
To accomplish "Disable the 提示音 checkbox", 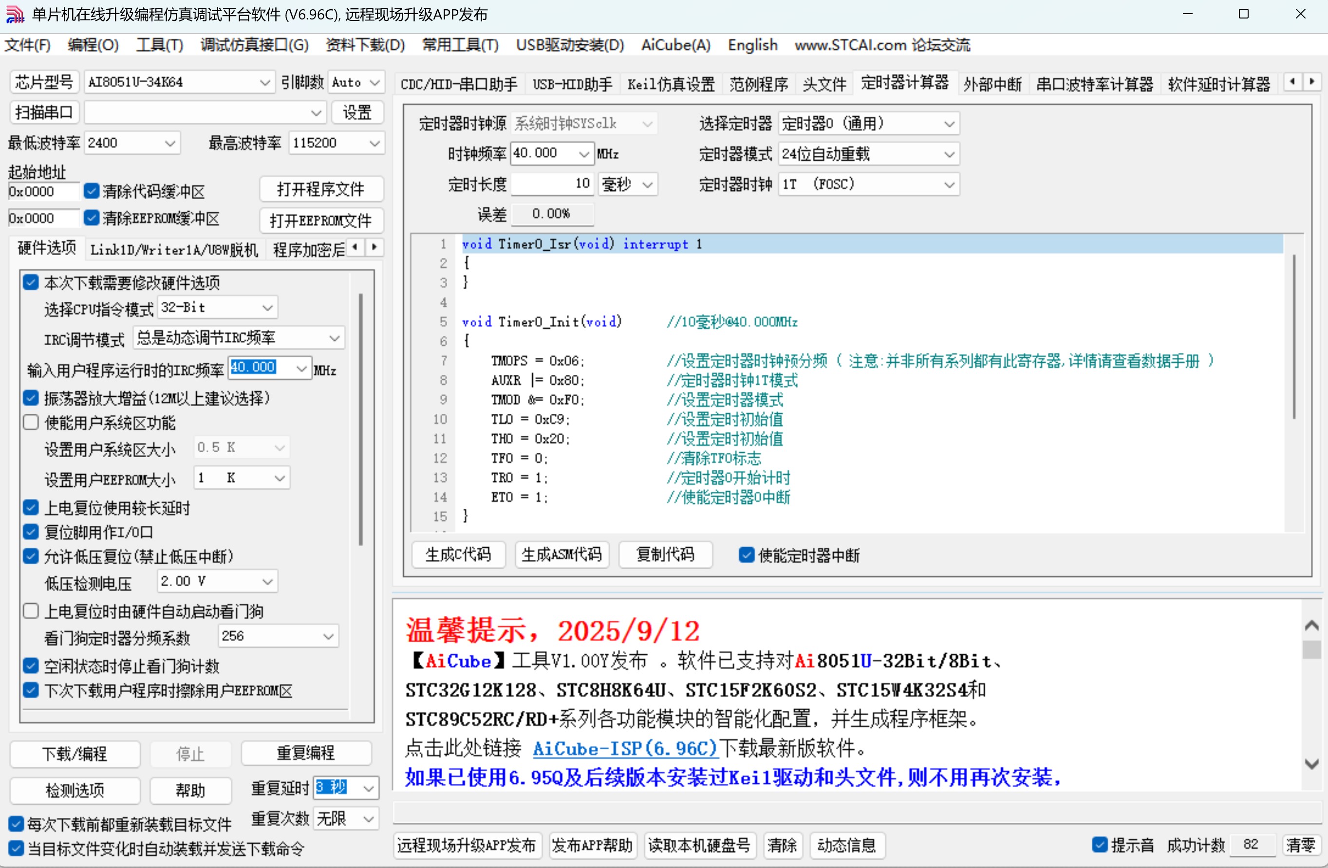I will 1100,845.
